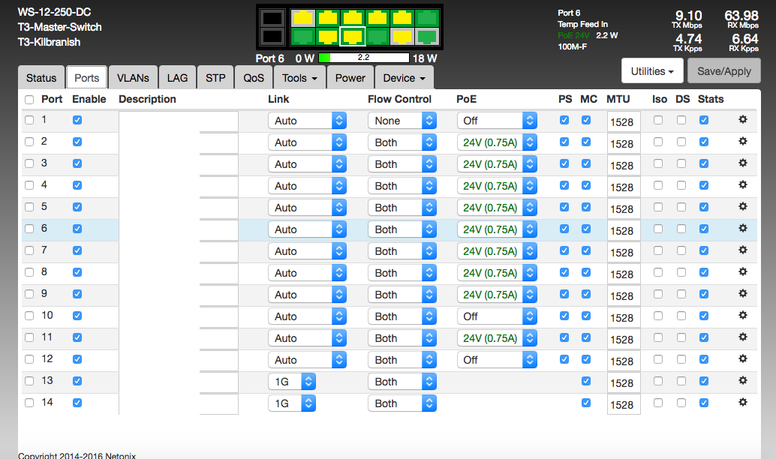This screenshot has width=776, height=459.
Task: Switch to the VLANs tab
Action: coord(134,78)
